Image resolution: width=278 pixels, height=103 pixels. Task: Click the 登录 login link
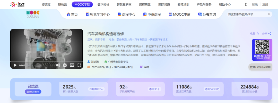coord(255,5)
